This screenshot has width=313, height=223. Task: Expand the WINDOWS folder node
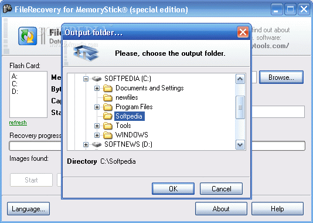click(97, 136)
